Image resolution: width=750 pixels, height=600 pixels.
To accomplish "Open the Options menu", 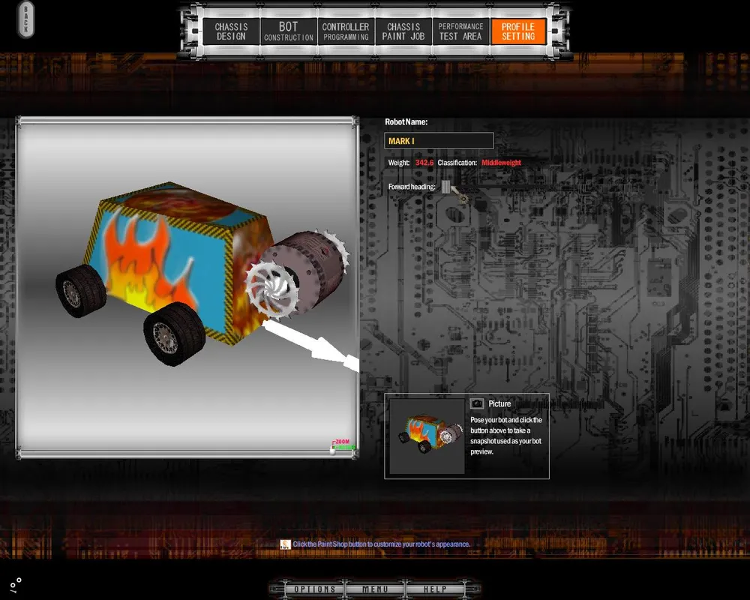I will tap(314, 589).
